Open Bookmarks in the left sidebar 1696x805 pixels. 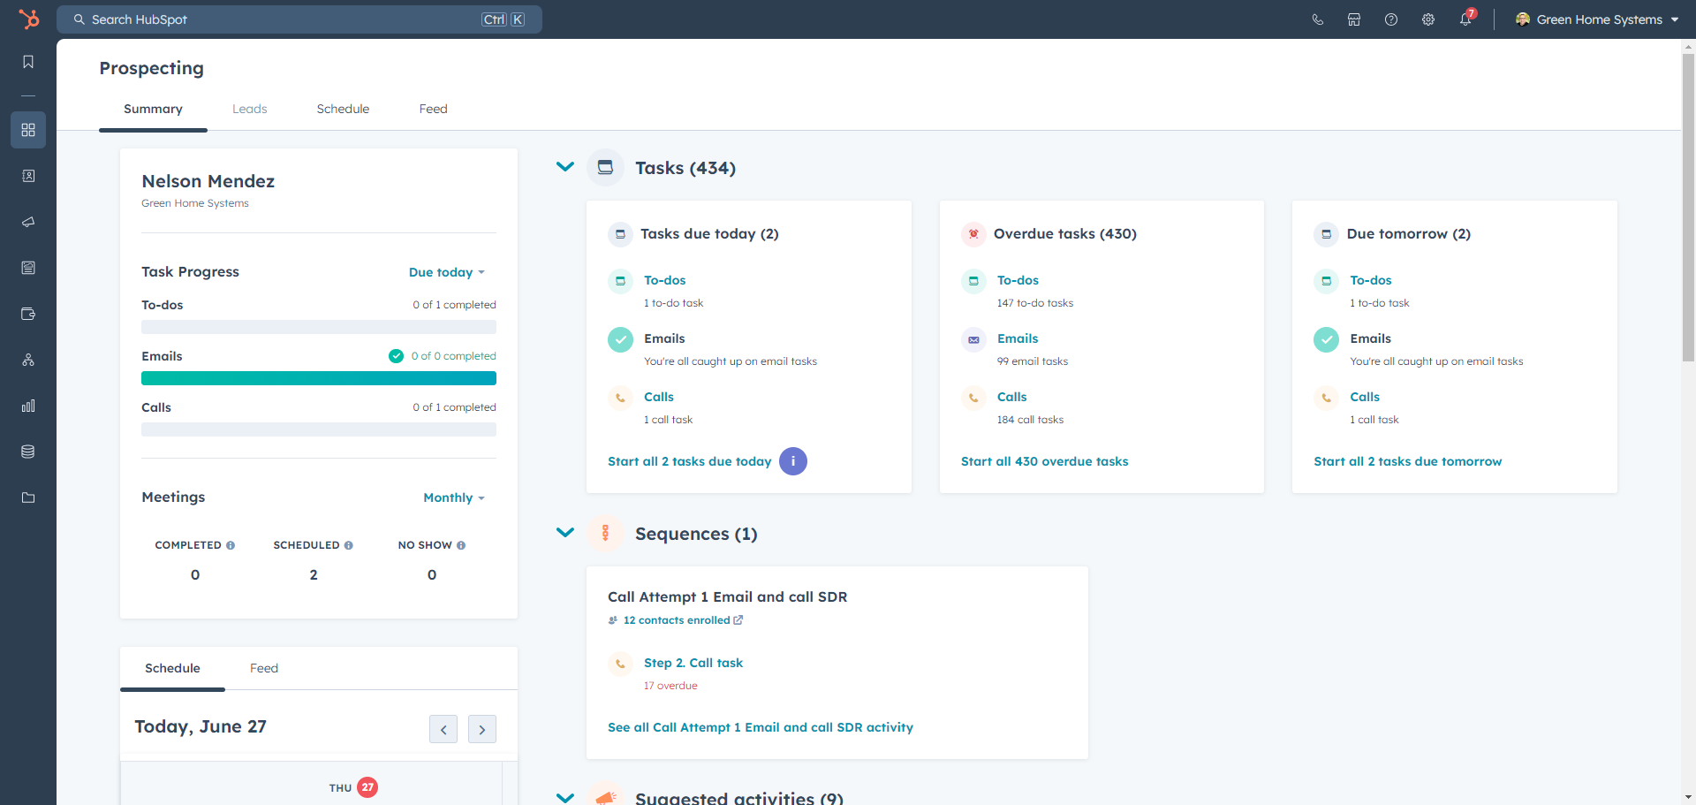pos(28,62)
